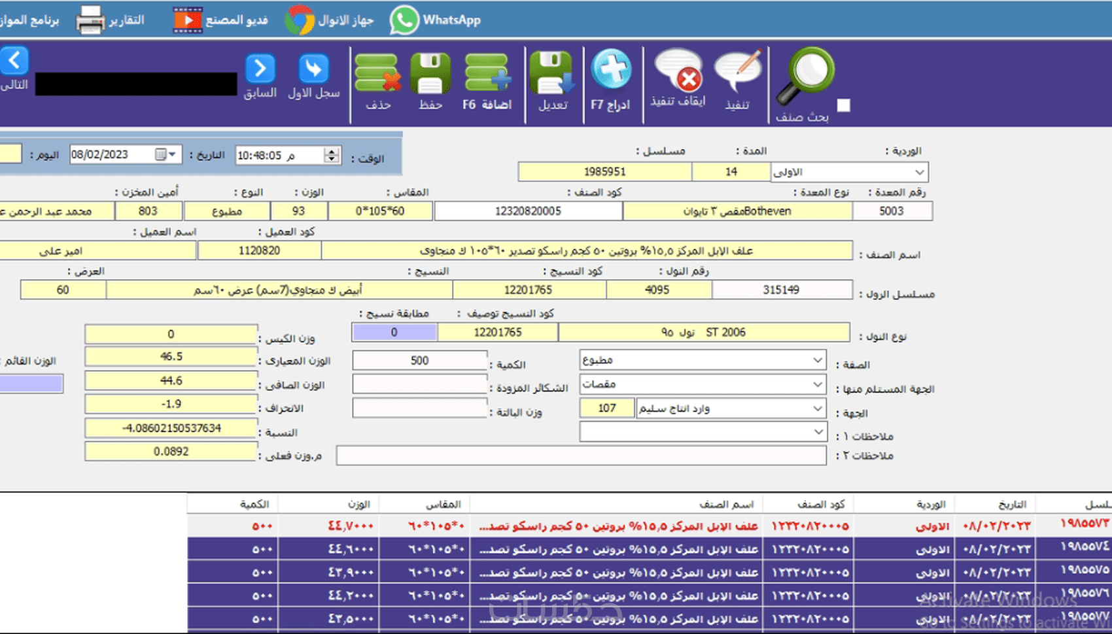Select the table row with serial ١٩٨٥٥٧٤
1112x634 pixels.
(x=650, y=549)
